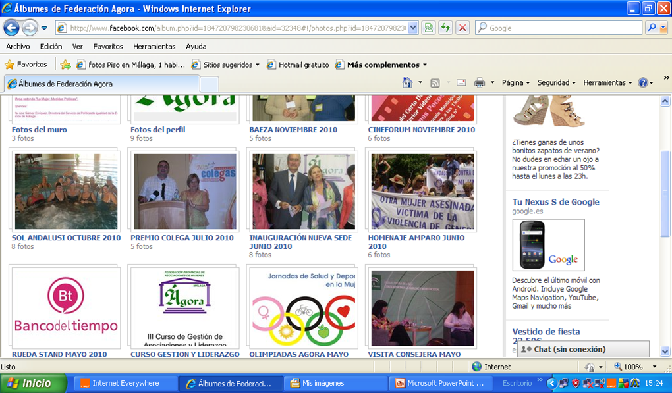The width and height of the screenshot is (672, 393).
Task: Open the Herramientas menu in menu bar
Action: coord(154,47)
